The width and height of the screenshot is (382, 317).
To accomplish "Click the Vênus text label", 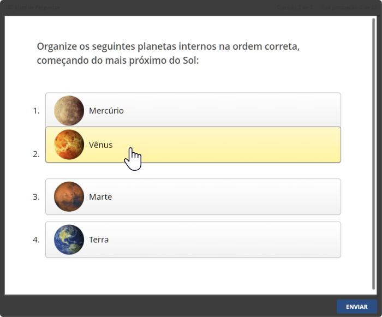I will [100, 145].
